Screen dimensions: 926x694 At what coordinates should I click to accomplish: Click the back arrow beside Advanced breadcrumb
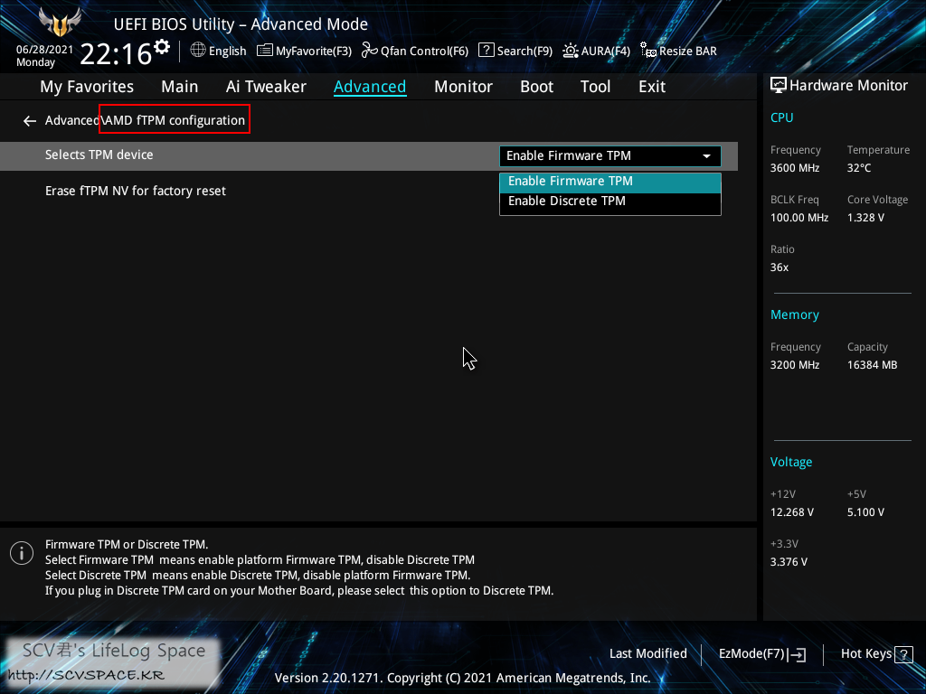(30, 121)
